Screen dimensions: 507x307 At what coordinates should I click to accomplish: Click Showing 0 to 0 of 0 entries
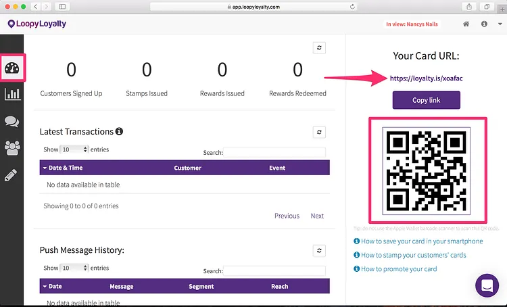coord(81,206)
